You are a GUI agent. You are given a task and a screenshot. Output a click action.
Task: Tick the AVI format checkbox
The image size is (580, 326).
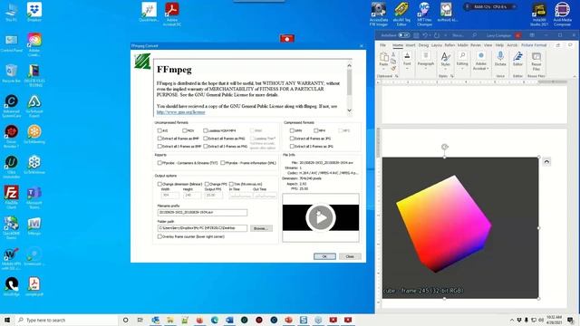coord(159,130)
